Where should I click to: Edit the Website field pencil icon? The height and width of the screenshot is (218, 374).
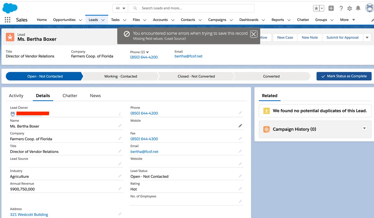pyautogui.click(x=240, y=164)
